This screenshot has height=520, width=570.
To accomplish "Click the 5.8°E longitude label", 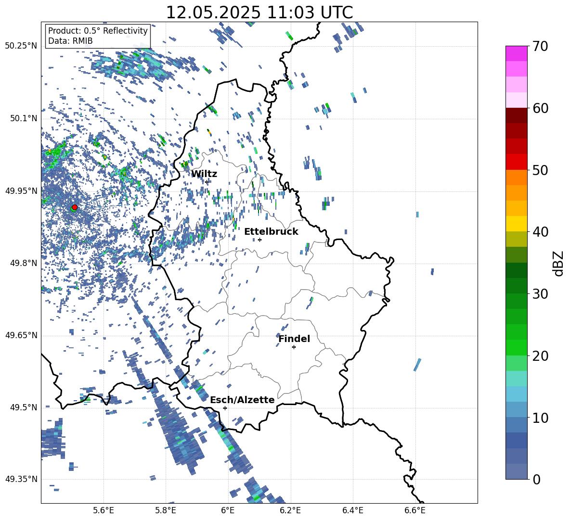I will click(166, 510).
